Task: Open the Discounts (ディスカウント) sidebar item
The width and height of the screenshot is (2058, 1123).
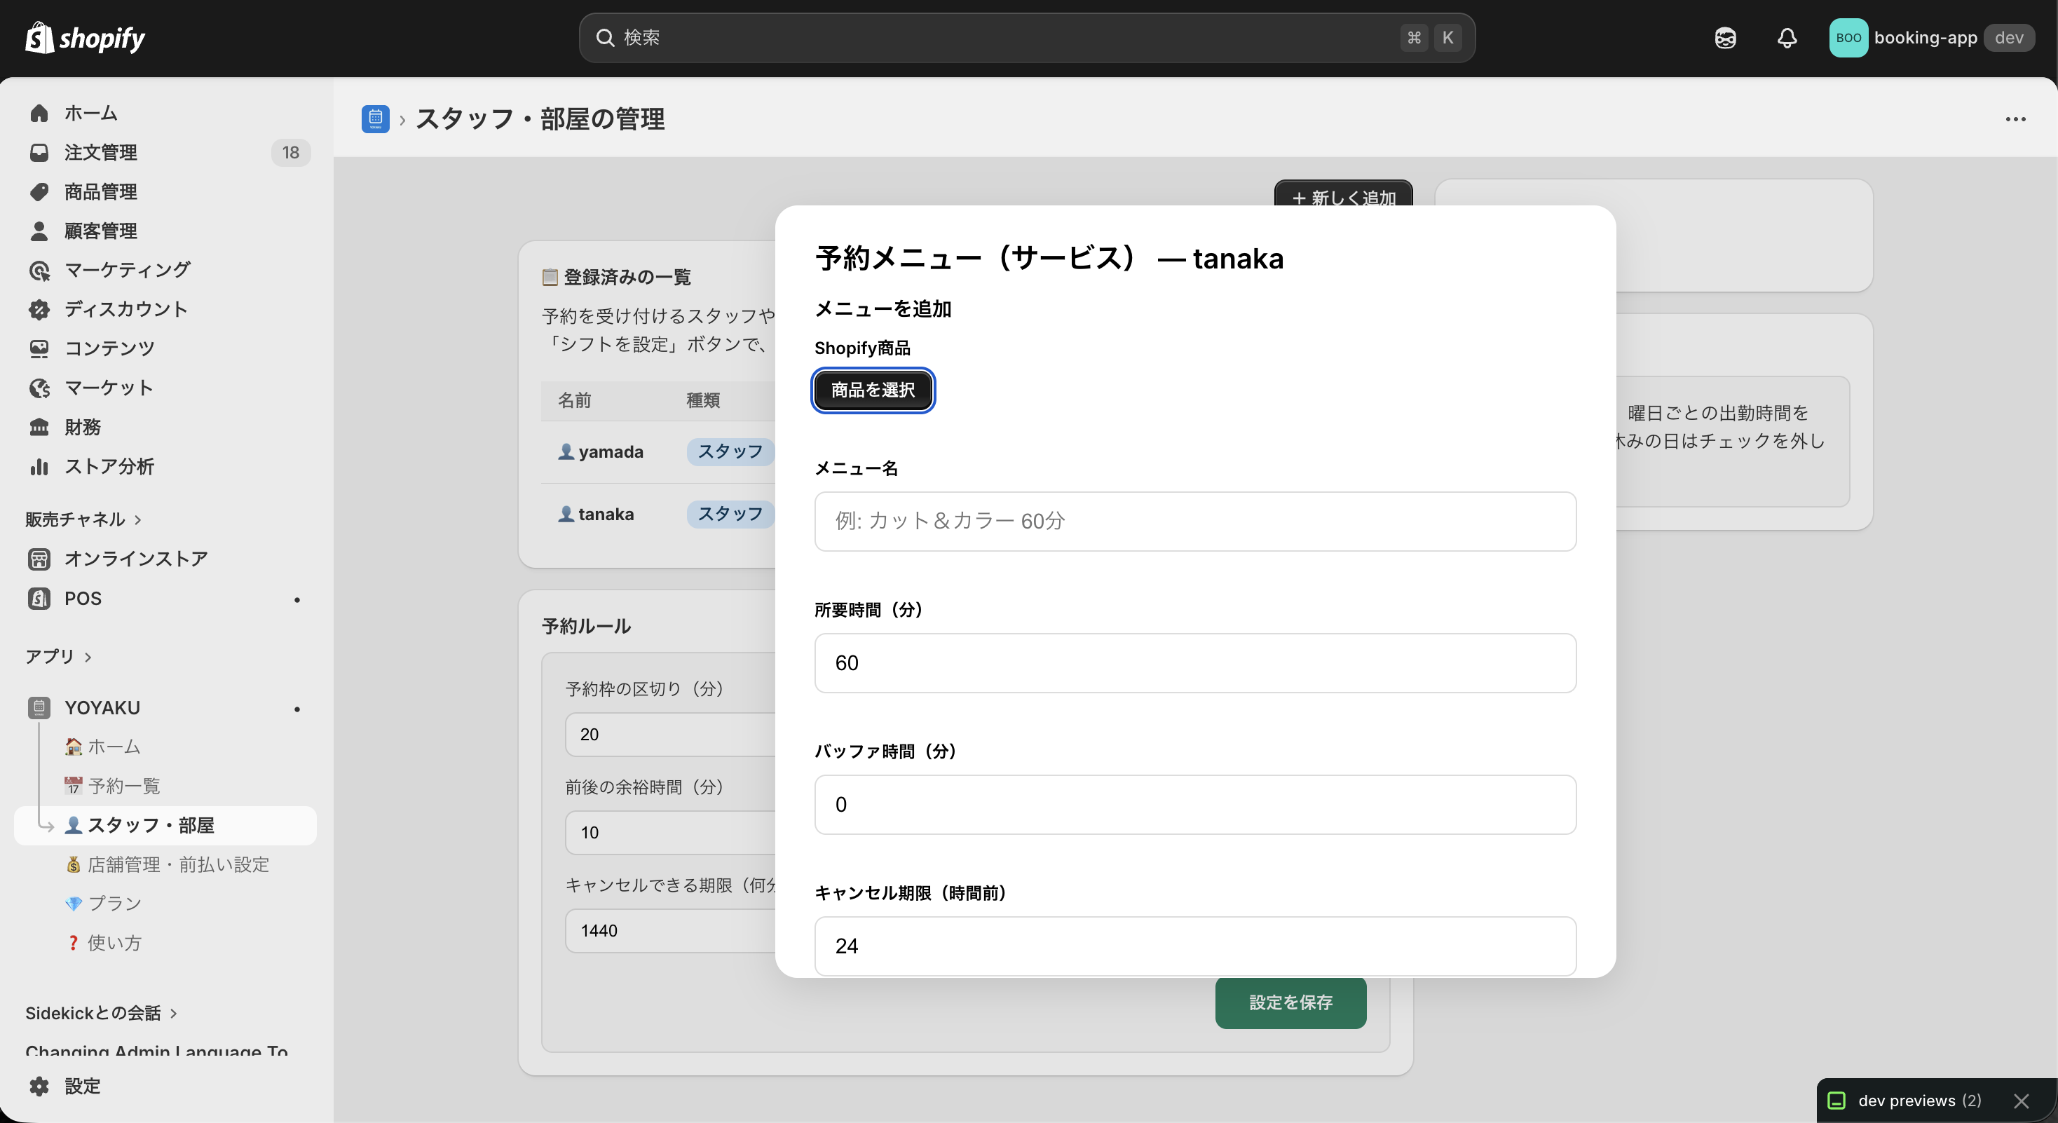Action: click(125, 309)
